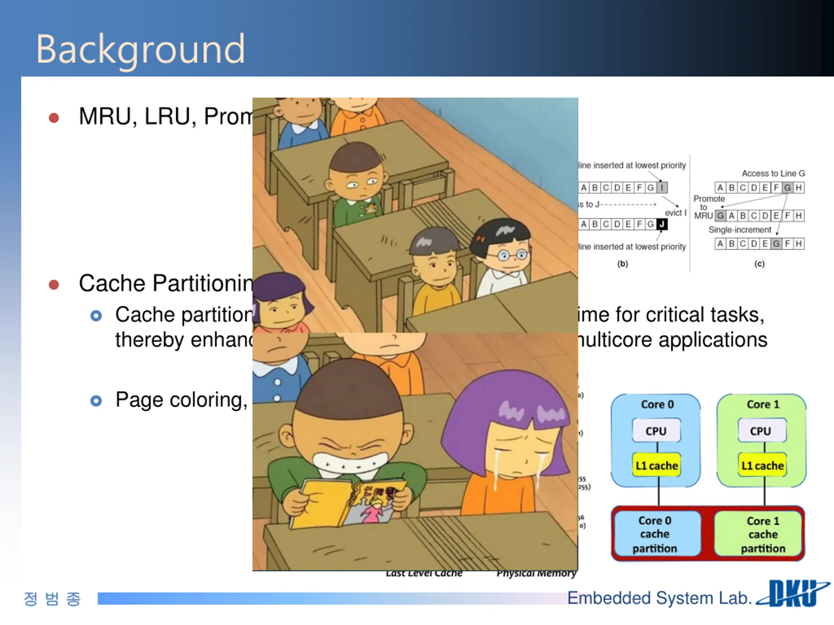Click the 'Access to Line G' caption
834x625 pixels.
pyautogui.click(x=773, y=173)
